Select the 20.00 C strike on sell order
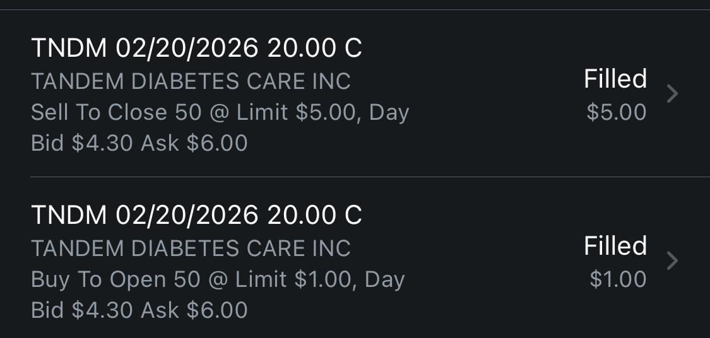Viewport: 710px width, 338px height. pos(315,49)
